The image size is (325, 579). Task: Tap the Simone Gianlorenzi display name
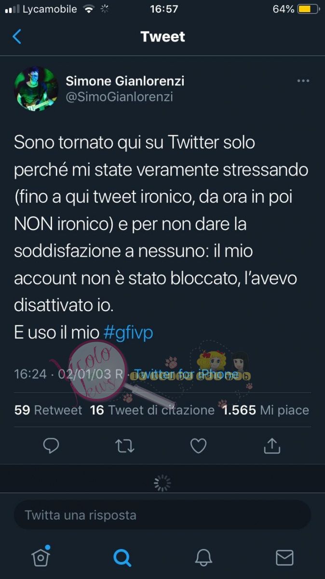click(125, 81)
